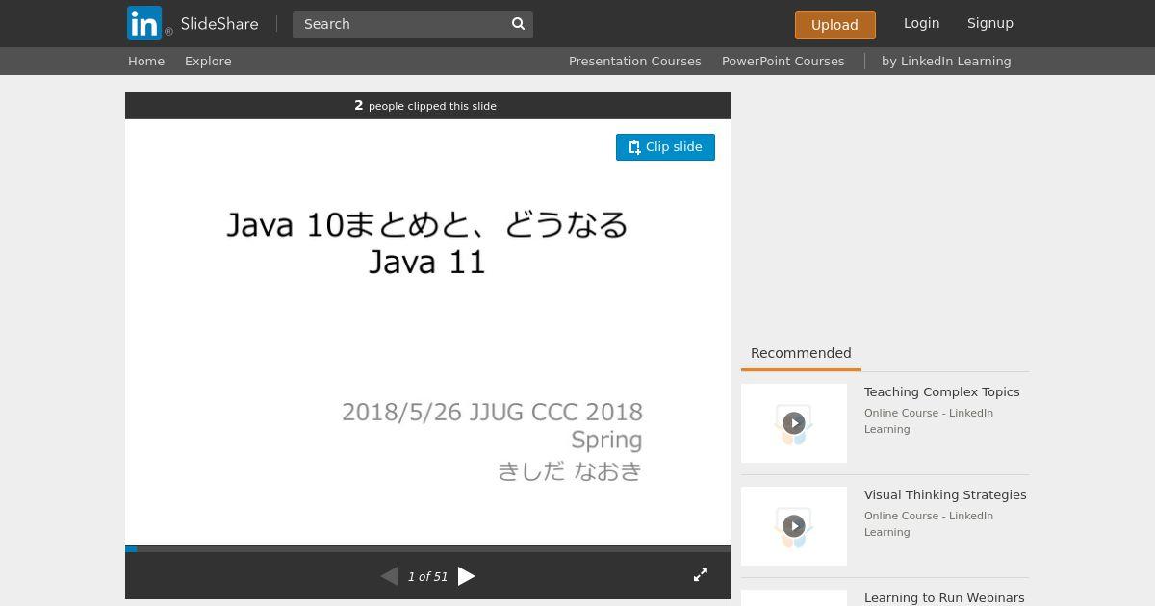Open Presentation Courses menu link

click(634, 61)
